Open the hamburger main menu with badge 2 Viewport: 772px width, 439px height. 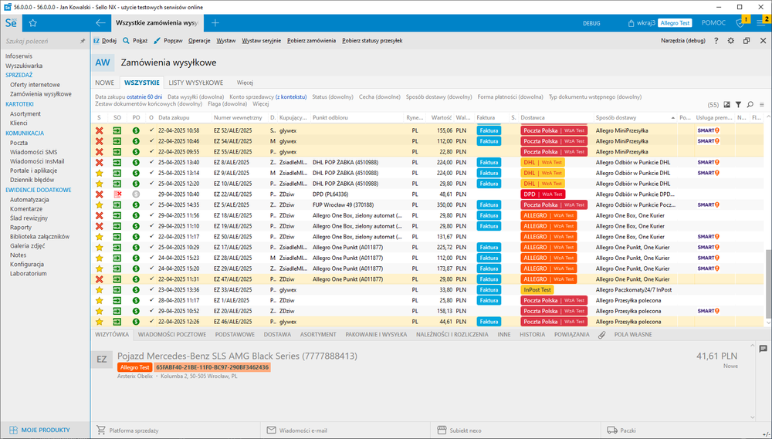coord(760,24)
